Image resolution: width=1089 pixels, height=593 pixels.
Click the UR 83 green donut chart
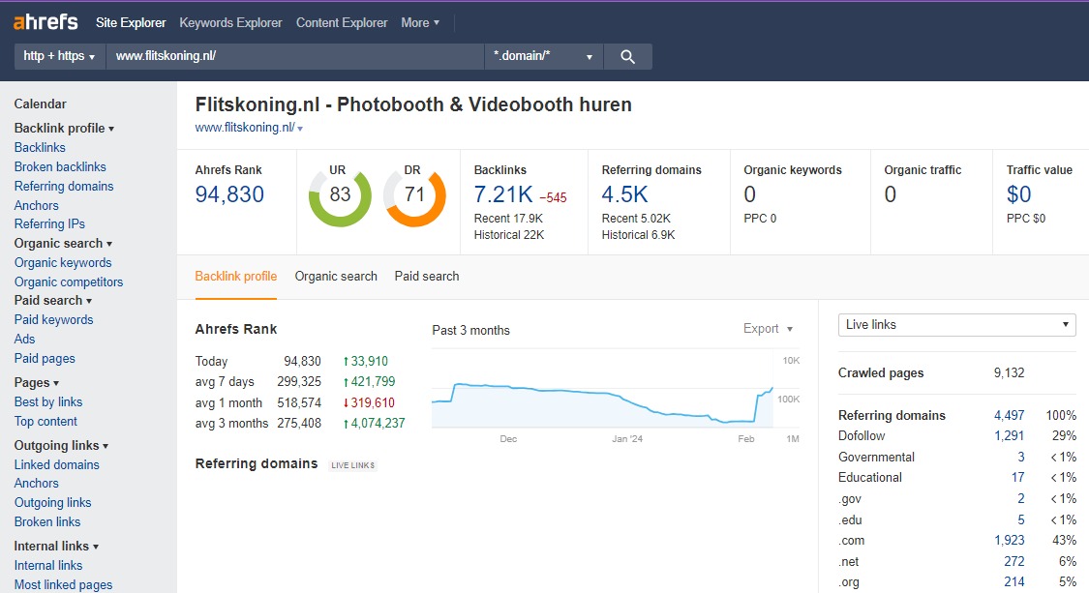click(x=340, y=195)
